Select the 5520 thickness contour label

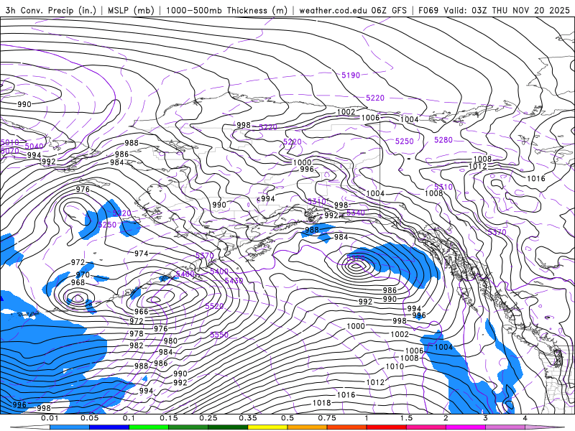pos(214,306)
